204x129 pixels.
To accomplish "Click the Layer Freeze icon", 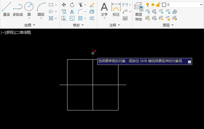I will [161, 12].
